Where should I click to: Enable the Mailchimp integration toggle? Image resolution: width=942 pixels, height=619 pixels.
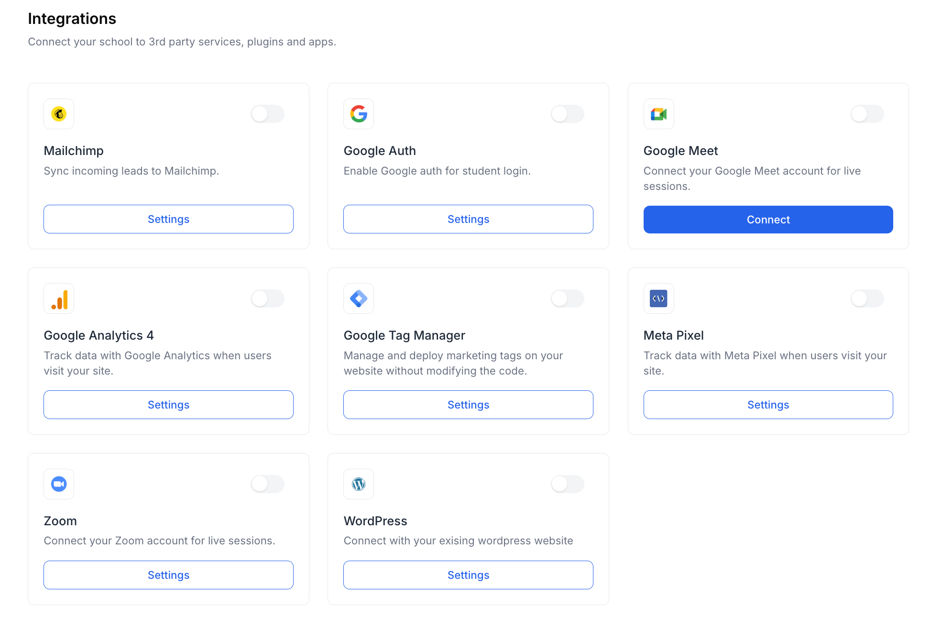pyautogui.click(x=268, y=114)
